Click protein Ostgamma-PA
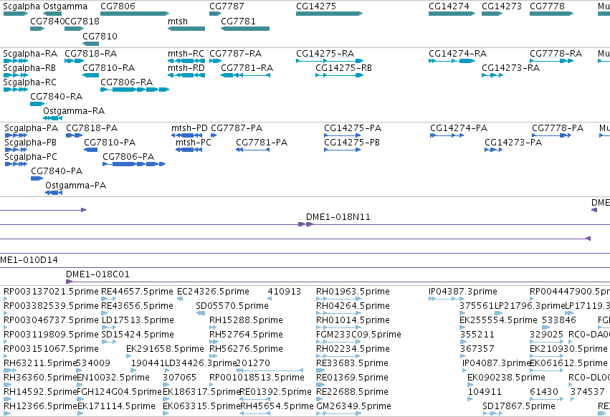Viewport: 610px width, 417px height. click(75, 186)
